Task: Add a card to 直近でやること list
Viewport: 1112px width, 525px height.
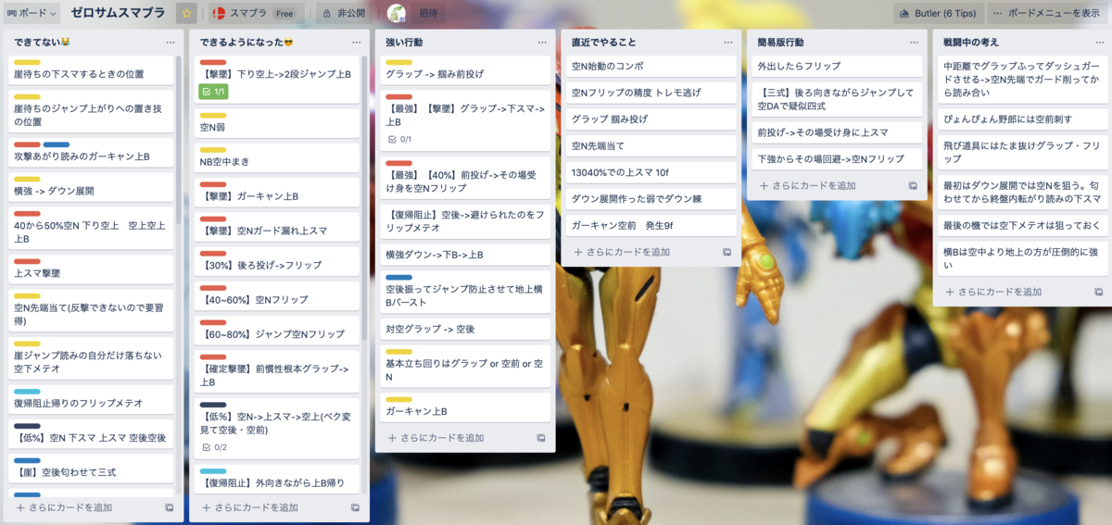Action: coord(638,252)
